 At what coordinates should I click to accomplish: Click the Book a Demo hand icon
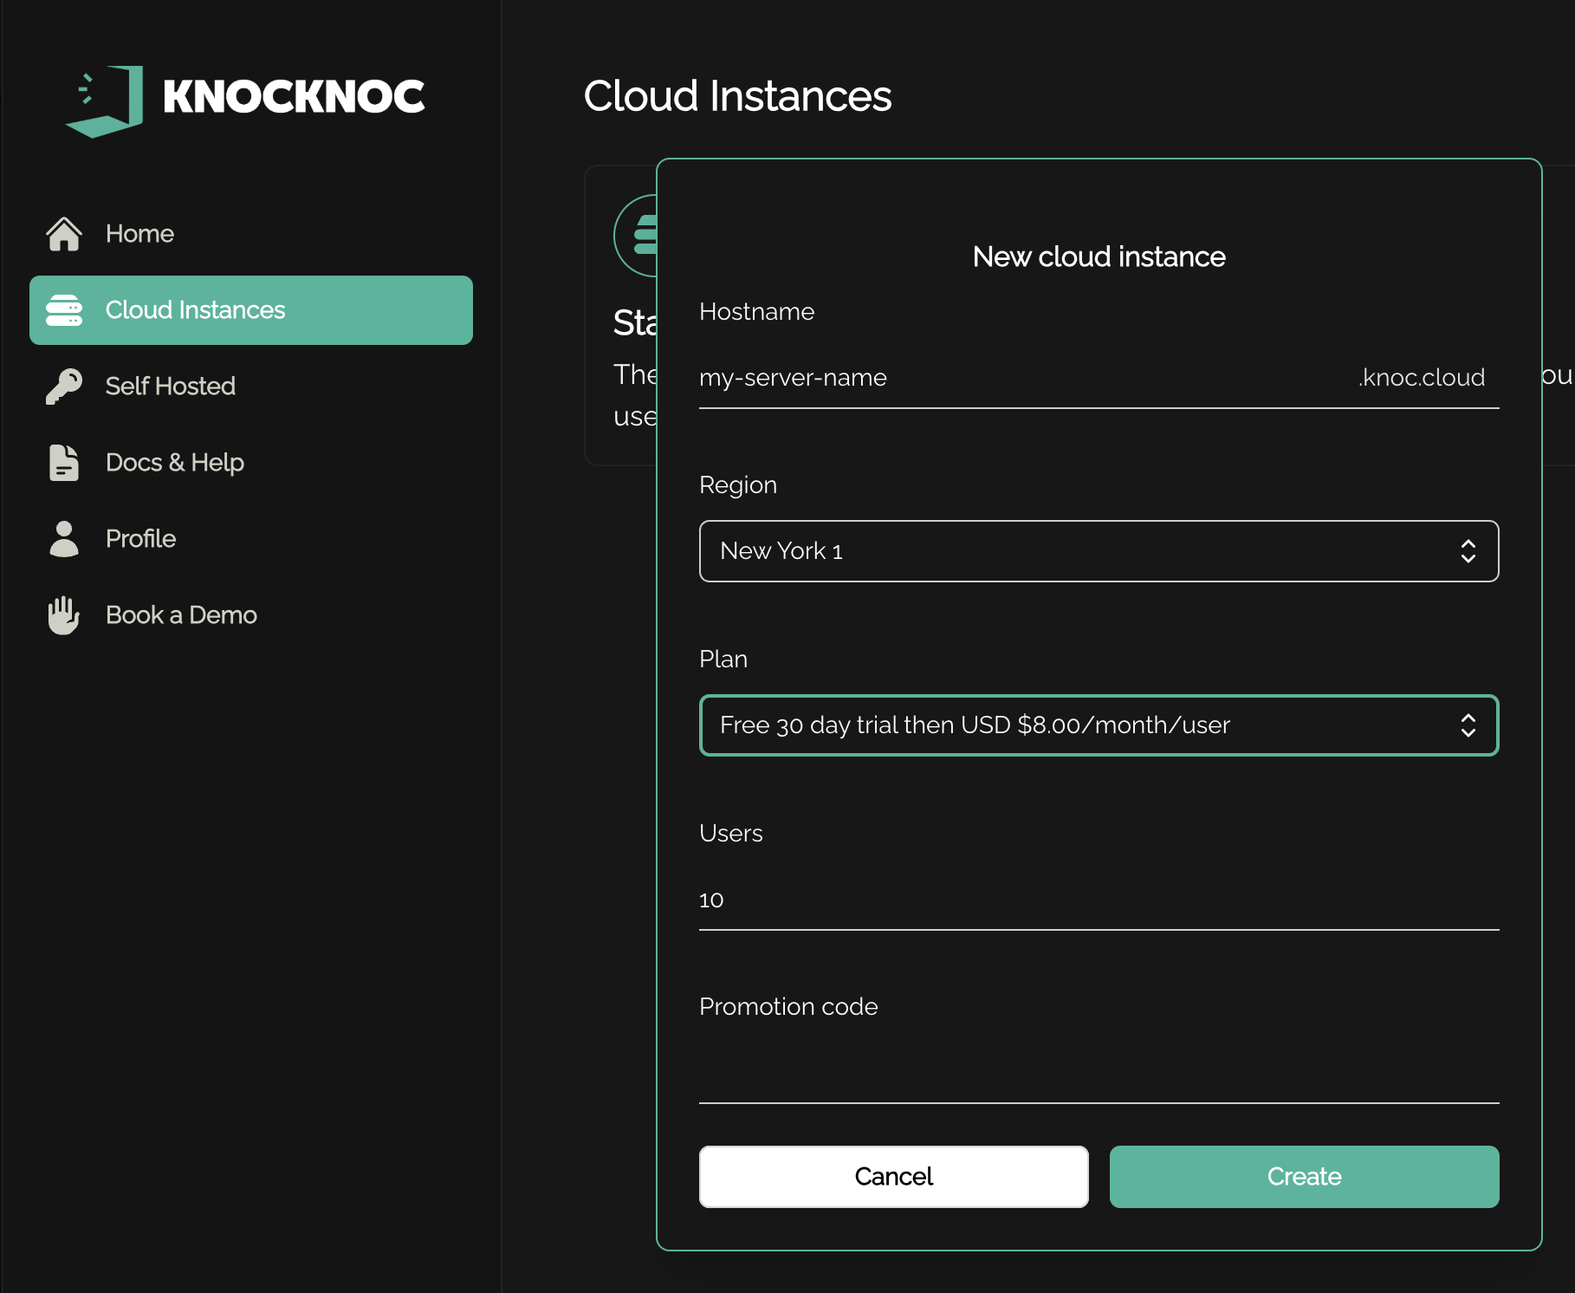pyautogui.click(x=64, y=615)
